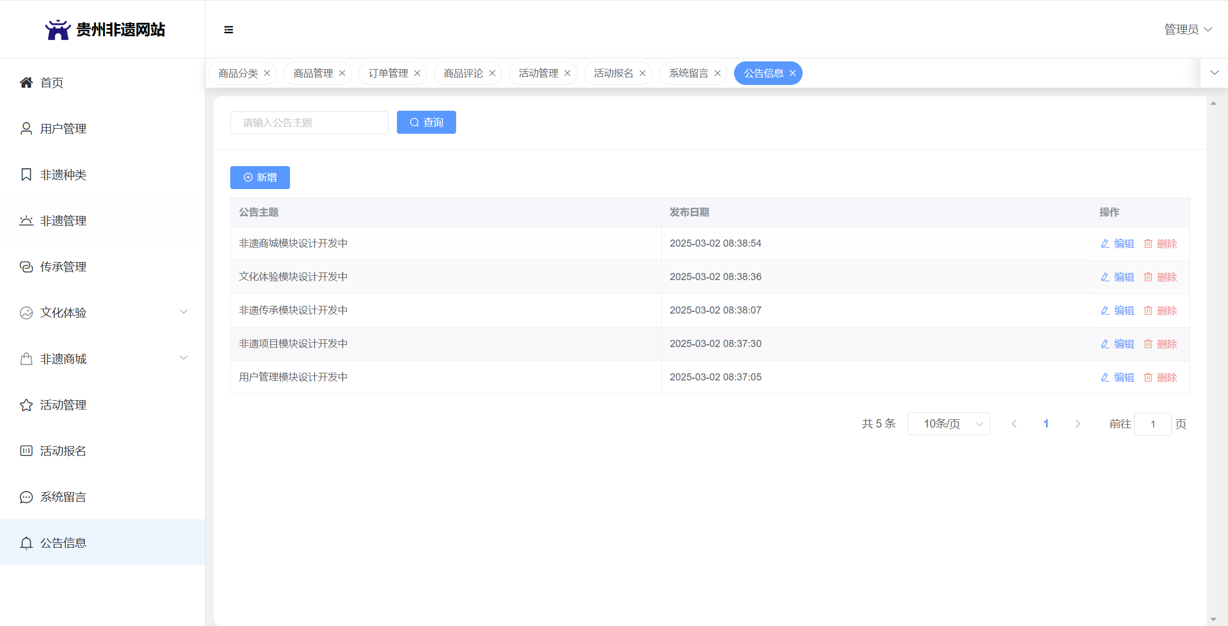The height and width of the screenshot is (626, 1228).
Task: Click the star icon for 活动管理
Action: pos(26,405)
